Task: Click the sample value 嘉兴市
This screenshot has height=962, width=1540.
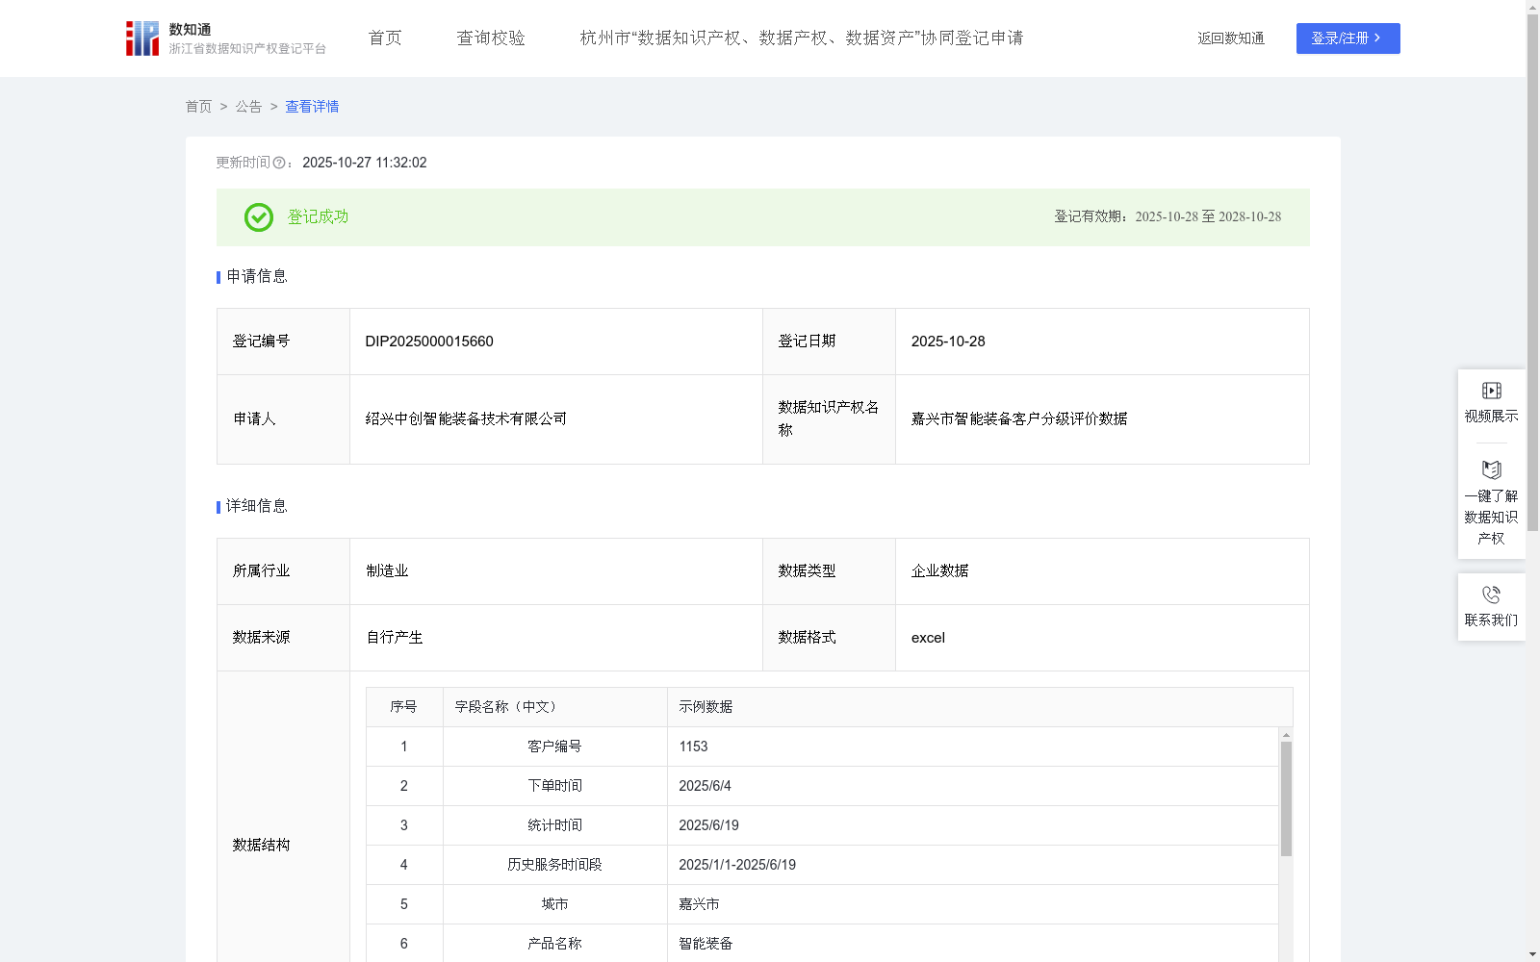Action: pyautogui.click(x=699, y=904)
